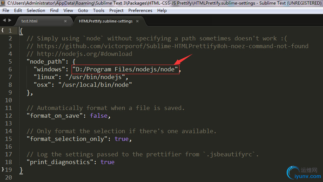The width and height of the screenshot is (323, 182).
Task: Click line number 20 in the gutter
Action: point(8,177)
